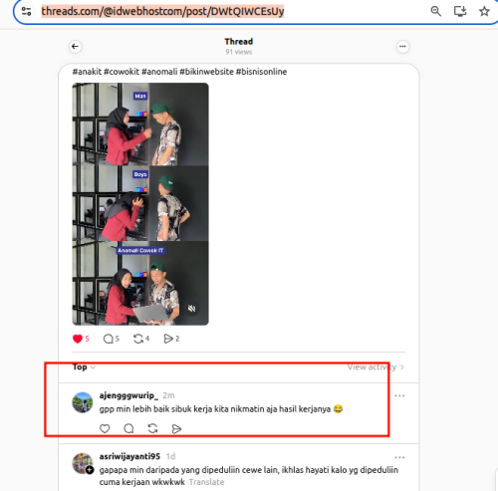Repost the ajengggwurip_ comment
Viewport: 498px width, 491px height.
pyautogui.click(x=152, y=428)
